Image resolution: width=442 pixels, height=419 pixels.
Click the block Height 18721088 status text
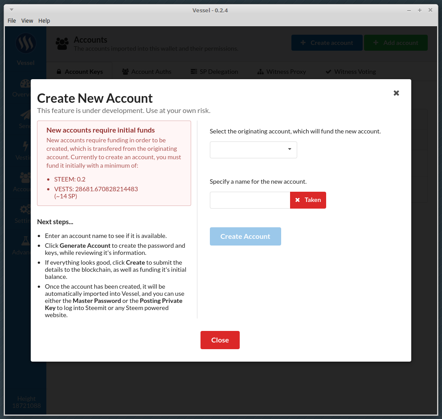26,402
